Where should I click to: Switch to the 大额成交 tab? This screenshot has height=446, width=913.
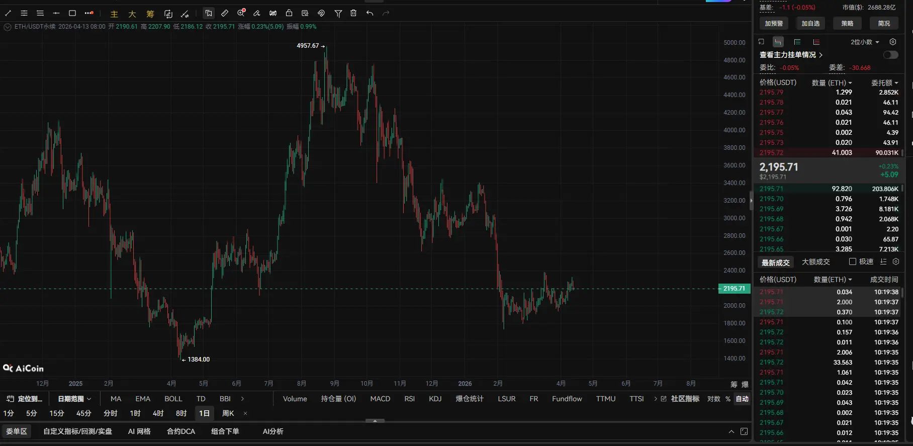coord(816,262)
